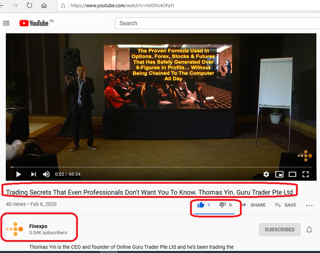Click the YouTube Search box
This screenshot has height=253, width=320.
click(217, 23)
